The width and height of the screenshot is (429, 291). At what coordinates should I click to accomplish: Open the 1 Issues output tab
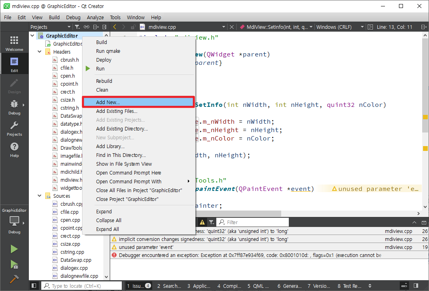139,286
